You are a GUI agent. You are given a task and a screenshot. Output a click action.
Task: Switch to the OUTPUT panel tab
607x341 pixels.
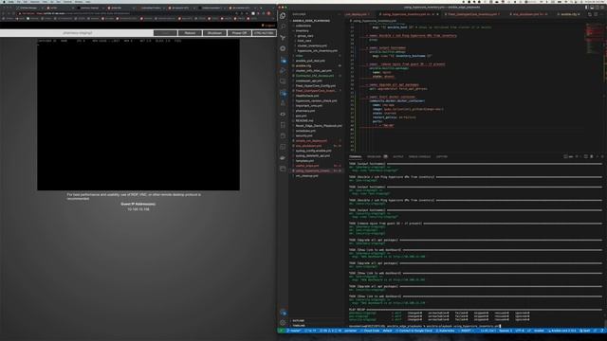click(398, 156)
